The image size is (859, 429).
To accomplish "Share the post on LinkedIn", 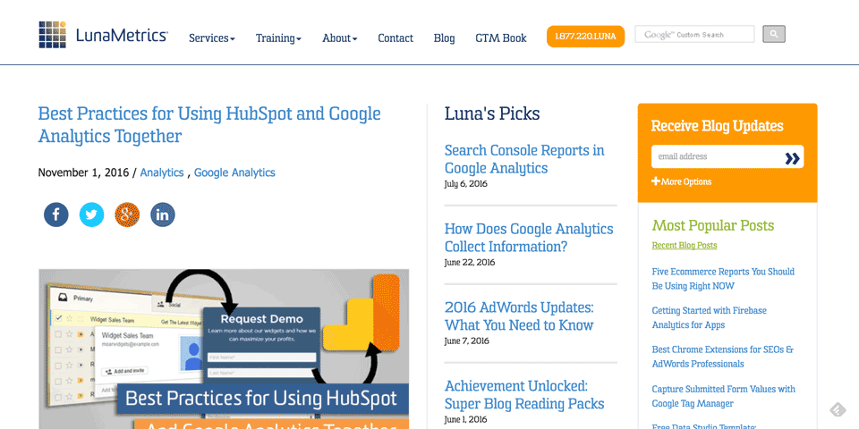I will click(163, 214).
